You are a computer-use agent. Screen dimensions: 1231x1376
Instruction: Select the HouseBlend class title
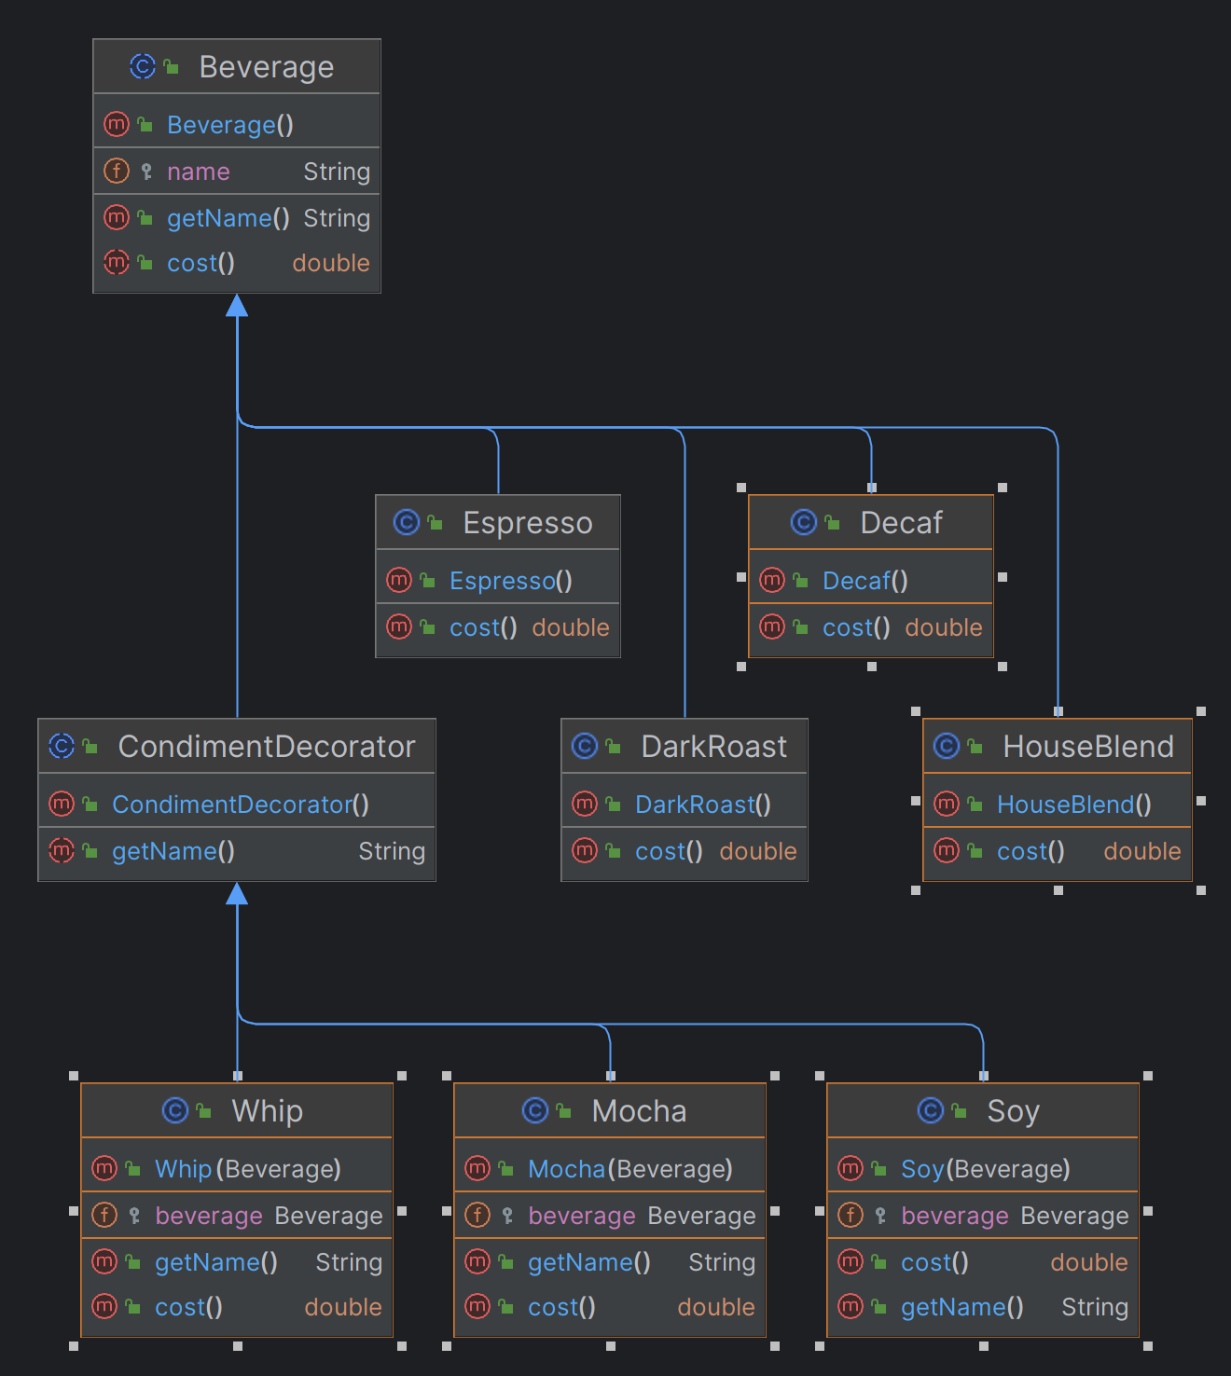(1088, 747)
